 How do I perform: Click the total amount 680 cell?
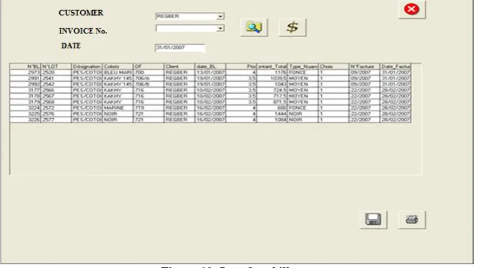[x=272, y=108]
